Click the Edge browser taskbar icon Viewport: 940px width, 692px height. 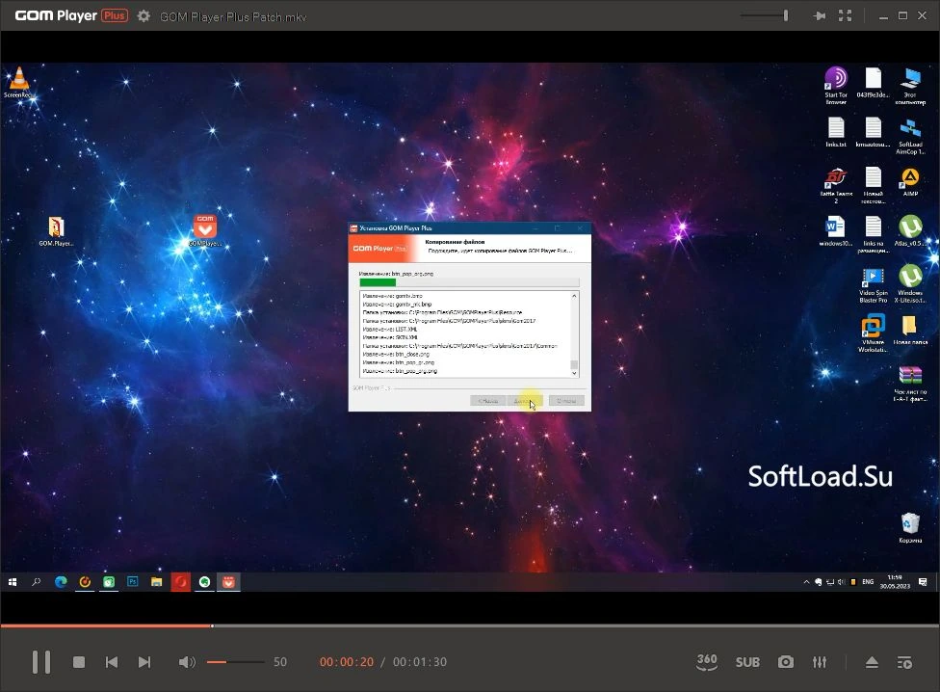click(61, 582)
